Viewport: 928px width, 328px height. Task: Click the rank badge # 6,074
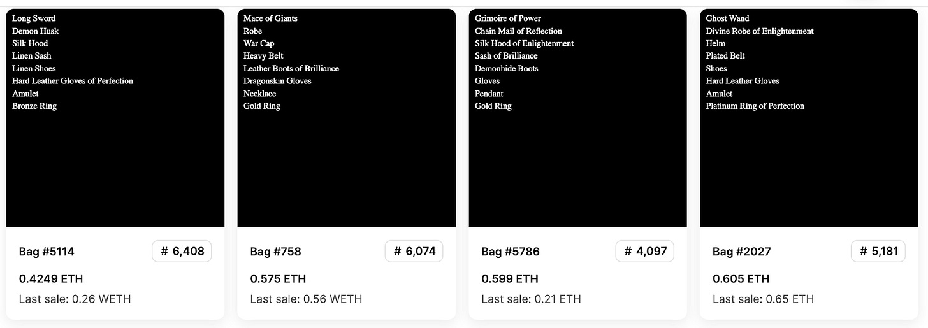pyautogui.click(x=414, y=252)
